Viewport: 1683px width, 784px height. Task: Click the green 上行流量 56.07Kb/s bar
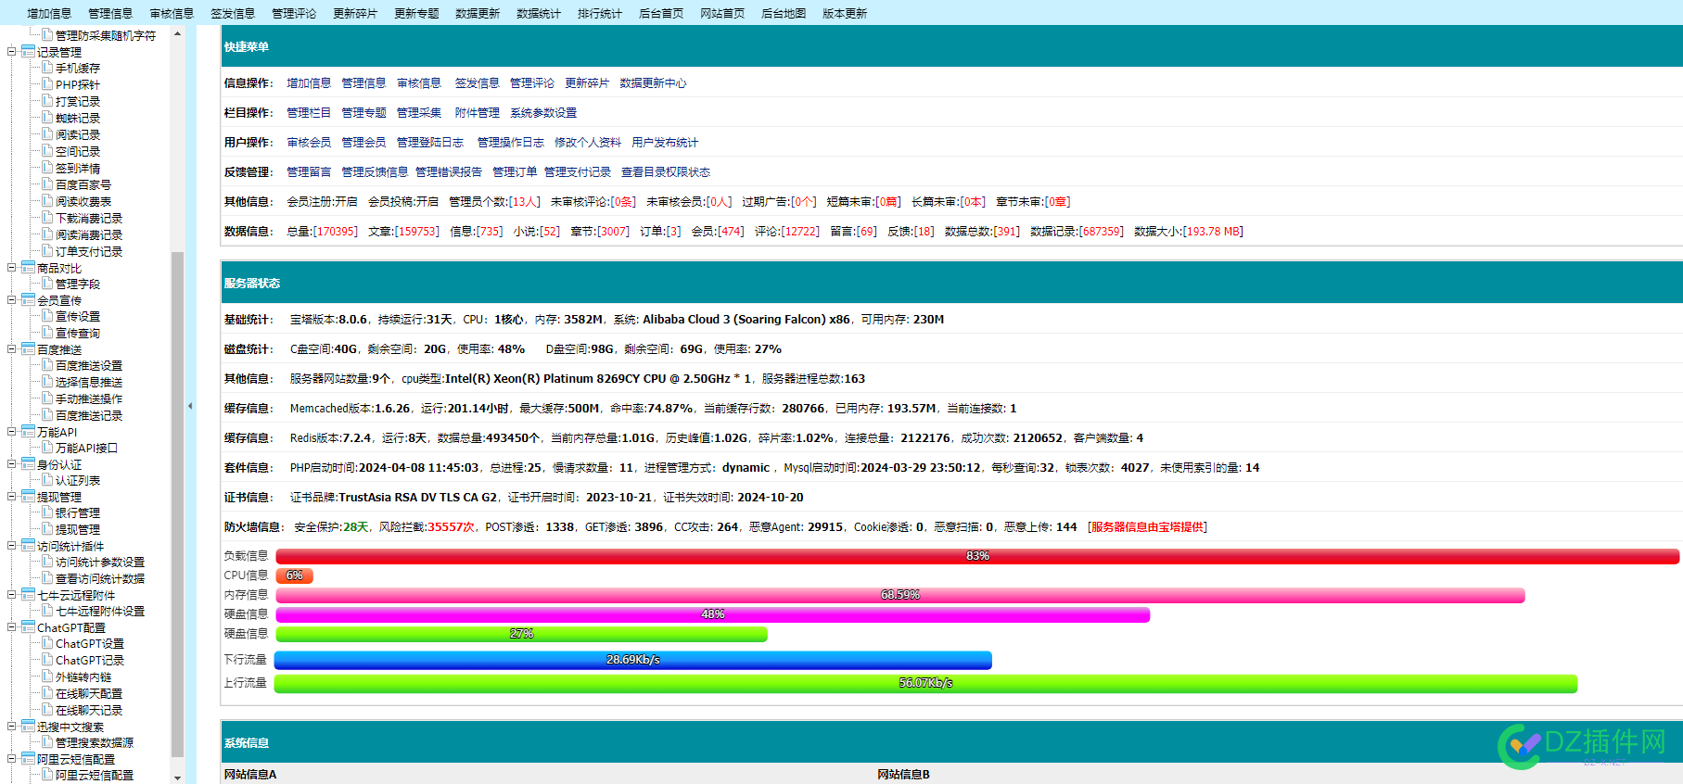[x=925, y=683]
